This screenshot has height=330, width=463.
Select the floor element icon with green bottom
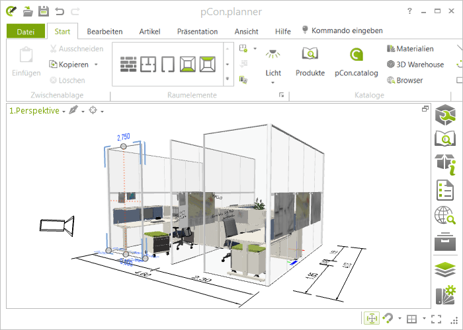(188, 64)
